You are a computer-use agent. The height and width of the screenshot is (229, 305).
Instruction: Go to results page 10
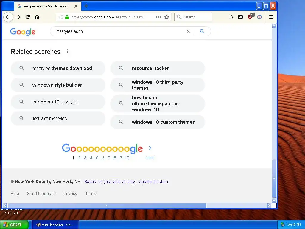127,158
